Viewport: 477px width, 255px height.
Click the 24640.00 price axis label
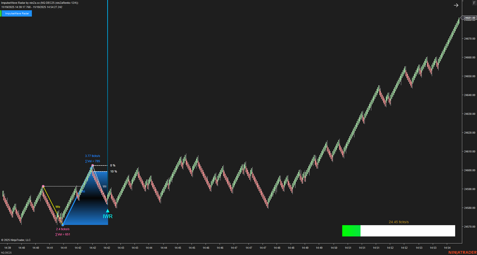coord(470,95)
